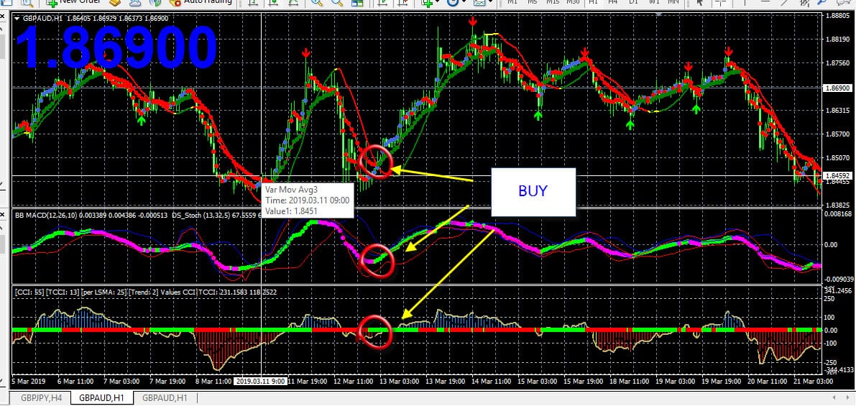Open the GBPJPY,H4 chart tab
Viewport: 856px width, 406px height.
40,397
